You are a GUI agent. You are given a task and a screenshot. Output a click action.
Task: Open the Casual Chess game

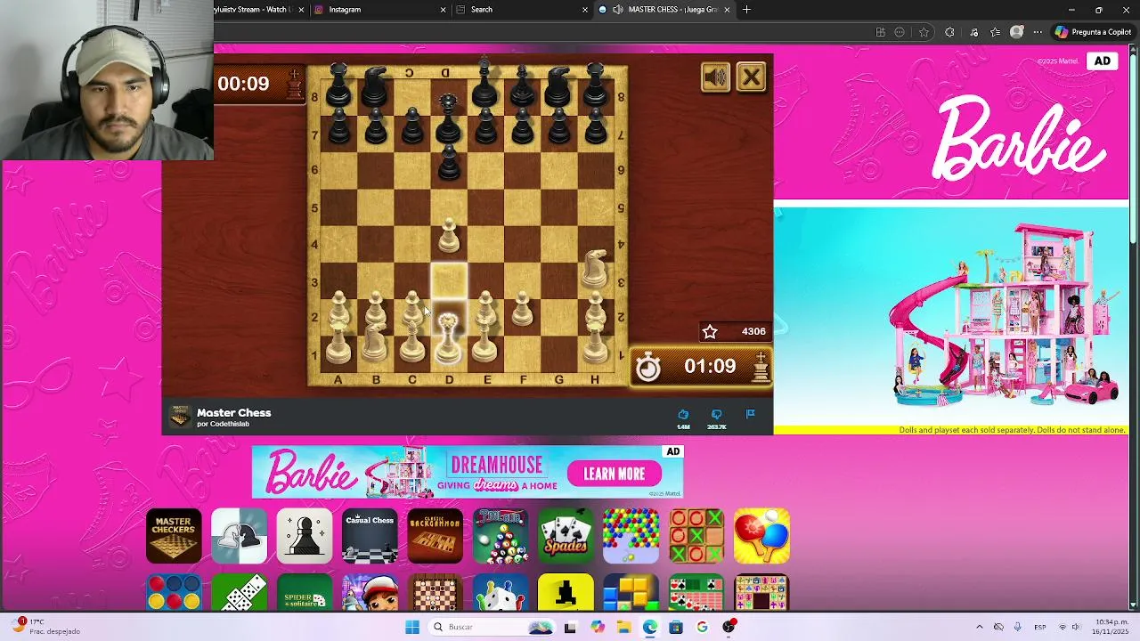click(x=370, y=536)
